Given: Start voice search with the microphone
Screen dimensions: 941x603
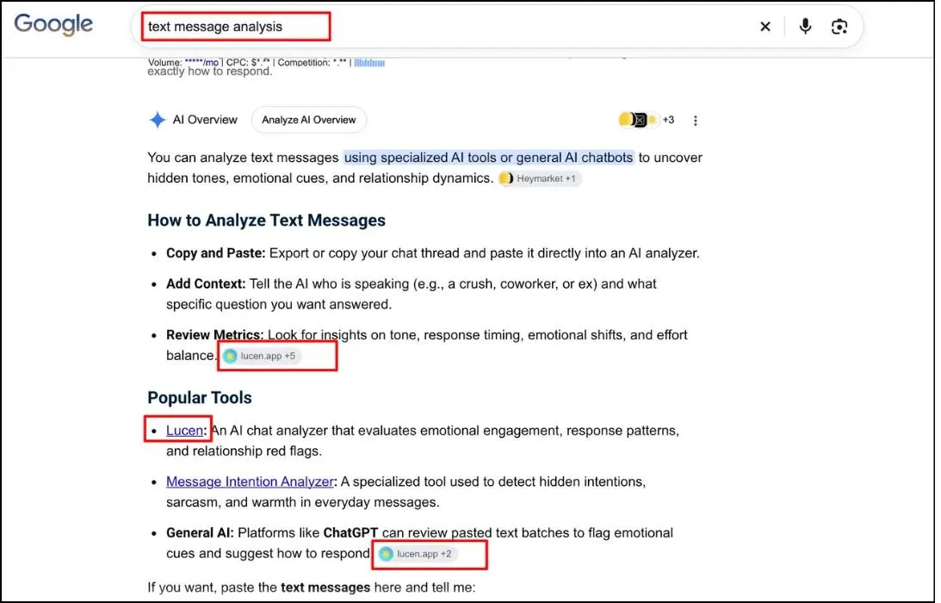Looking at the screenshot, I should click(805, 27).
